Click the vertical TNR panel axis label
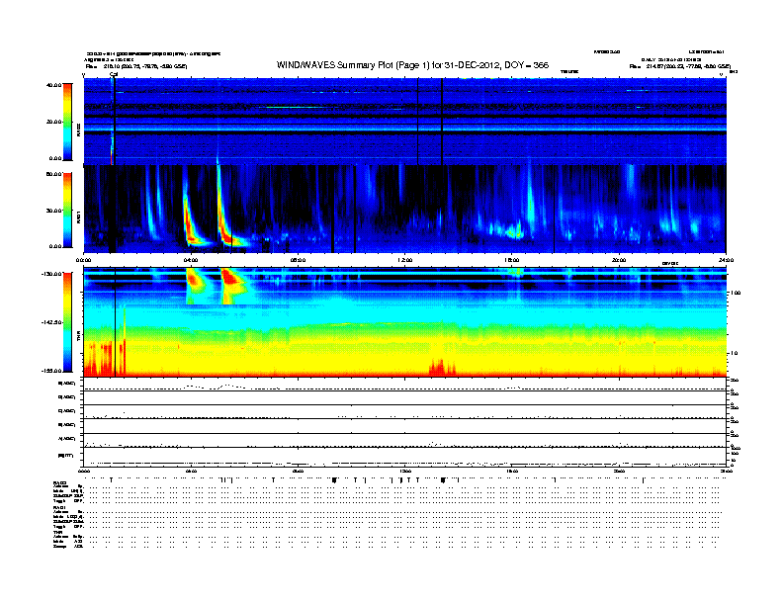783x605 pixels. (78, 338)
